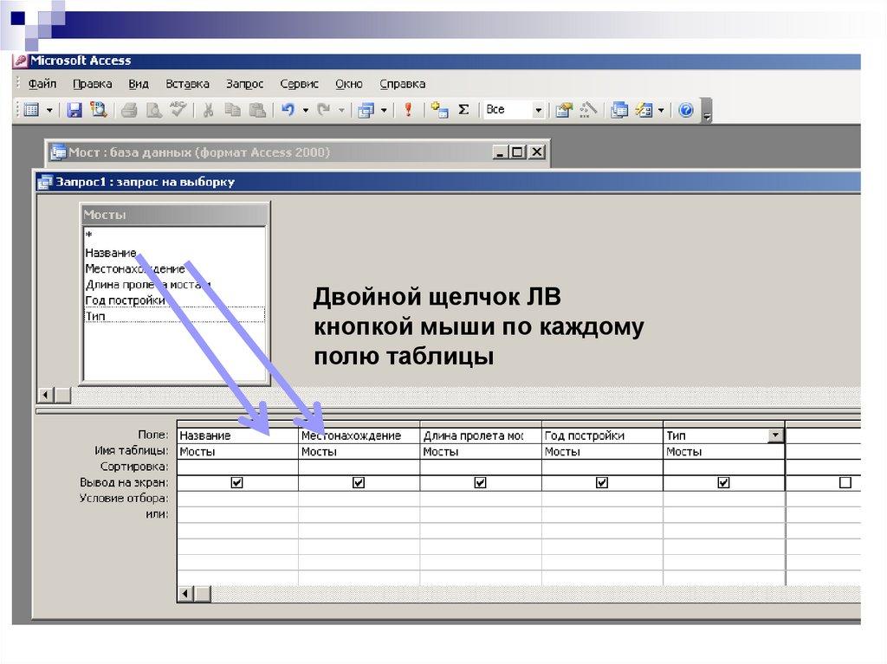The width and height of the screenshot is (887, 664).
Task: Click the Show Table icon
Action: [x=440, y=110]
